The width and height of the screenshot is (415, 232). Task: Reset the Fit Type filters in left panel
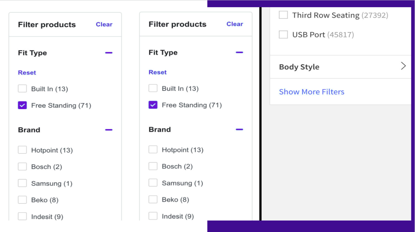coord(27,72)
